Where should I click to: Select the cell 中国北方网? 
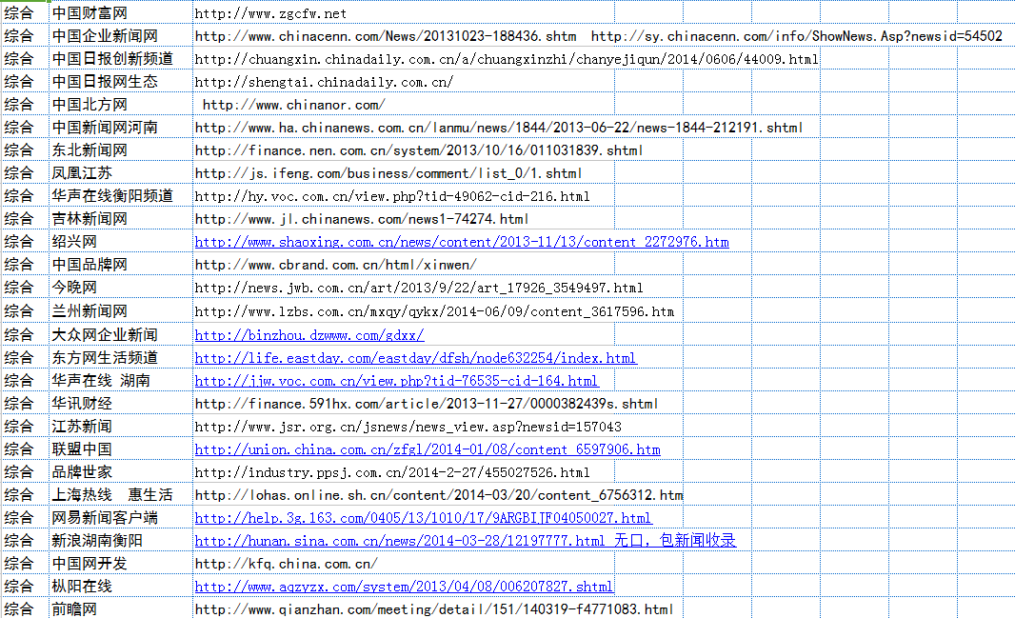coord(120,104)
